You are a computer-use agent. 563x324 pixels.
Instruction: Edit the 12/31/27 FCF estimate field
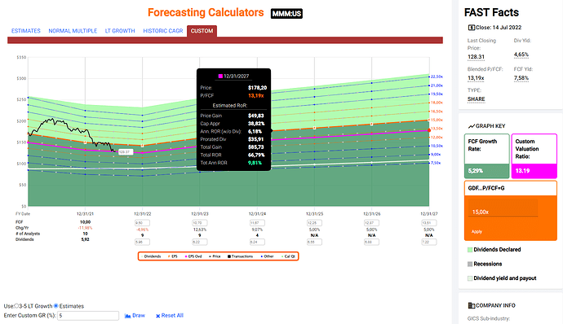tap(428, 223)
